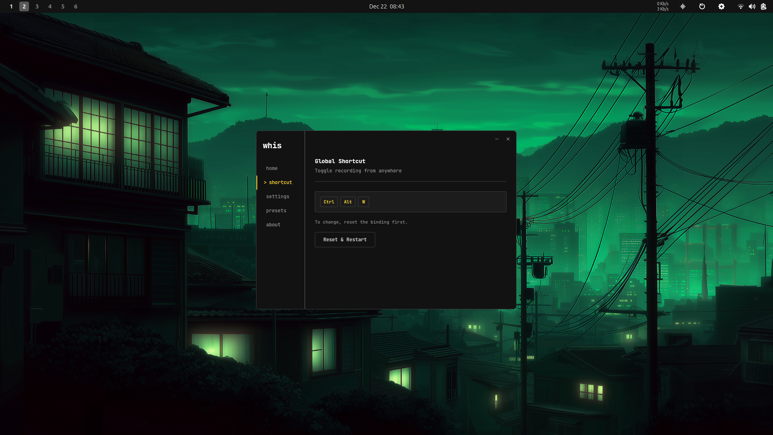
Task: View the about page
Action: pos(273,224)
